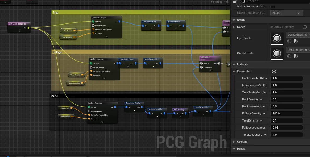Collapse the Debug section
The height and width of the screenshot is (157, 310).
tap(234, 149)
